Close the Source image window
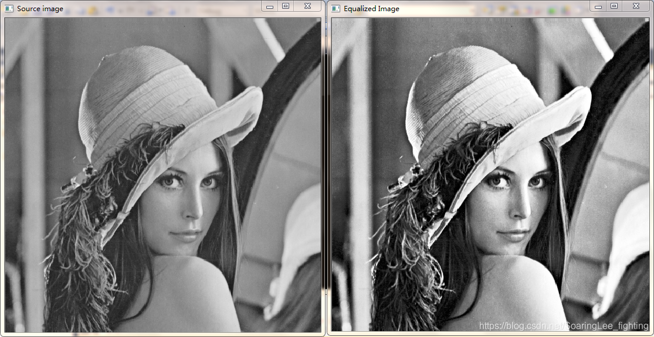 point(308,6)
